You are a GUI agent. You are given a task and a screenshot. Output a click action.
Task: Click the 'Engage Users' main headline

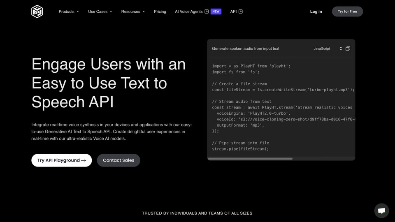coord(109,83)
